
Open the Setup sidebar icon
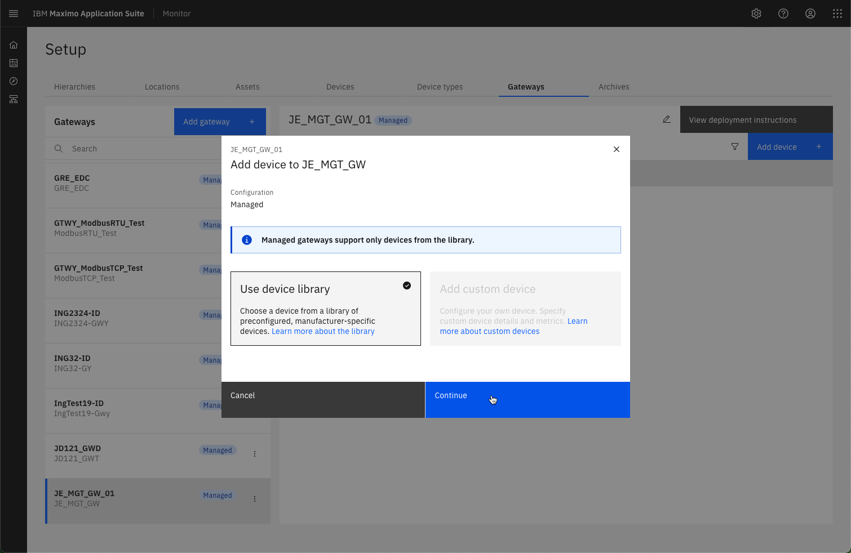[x=14, y=99]
